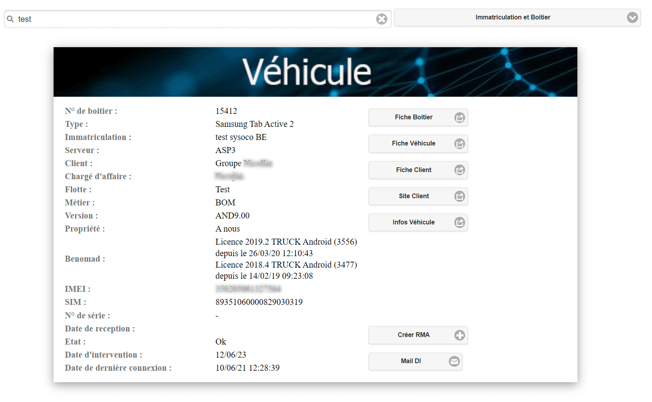Clear the search text with the X icon
652x402 pixels.
click(381, 19)
